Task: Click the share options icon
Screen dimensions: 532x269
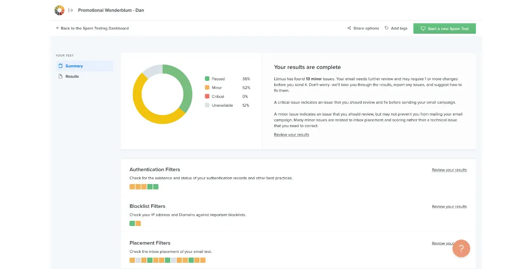Action: pyautogui.click(x=349, y=29)
